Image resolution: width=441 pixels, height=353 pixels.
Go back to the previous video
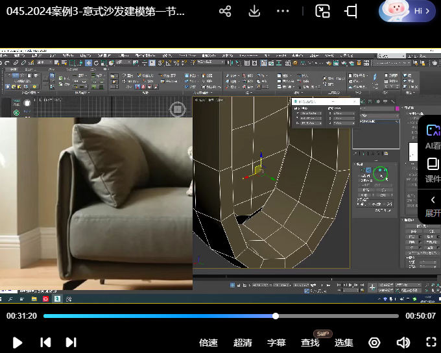tap(45, 342)
